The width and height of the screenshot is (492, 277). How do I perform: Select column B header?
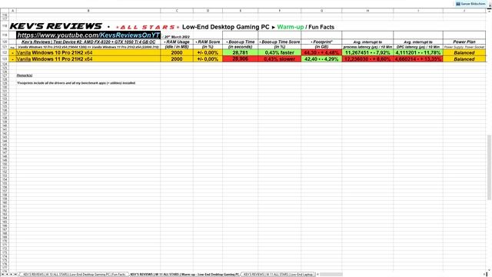(88, 11)
